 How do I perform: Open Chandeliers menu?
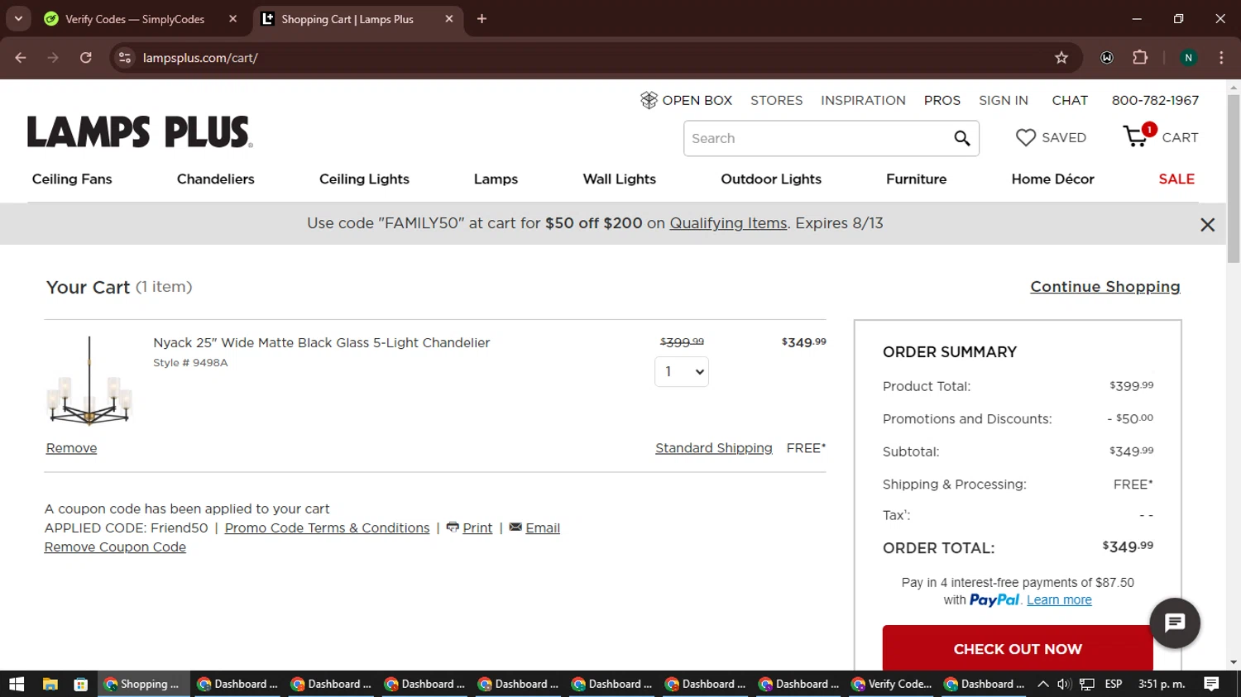(x=216, y=179)
